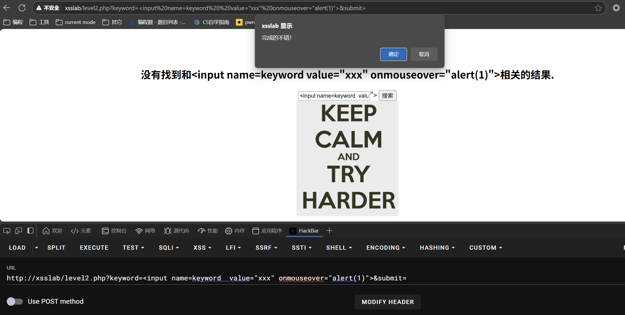Viewport: 625px width, 315px height.
Task: Click HackBar LOAD button
Action: pyautogui.click(x=17, y=248)
